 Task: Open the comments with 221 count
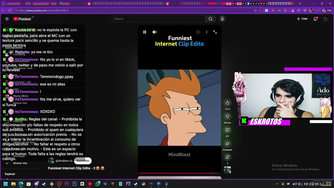(x=228, y=130)
